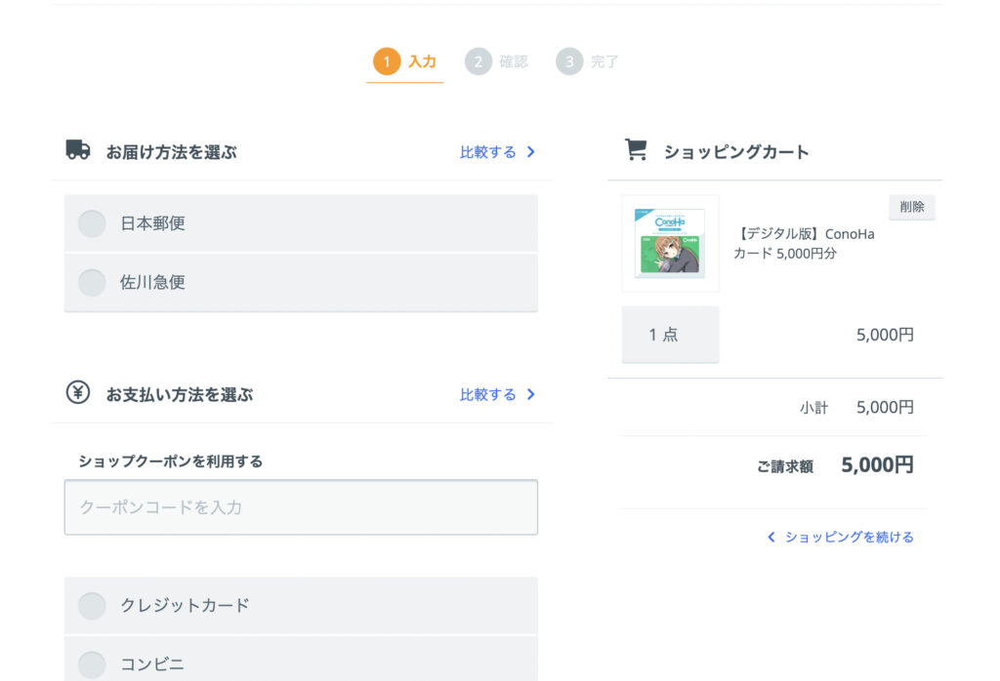The image size is (1000, 681).
Task: Click chevron beside payment 比較する
Action: tap(531, 395)
